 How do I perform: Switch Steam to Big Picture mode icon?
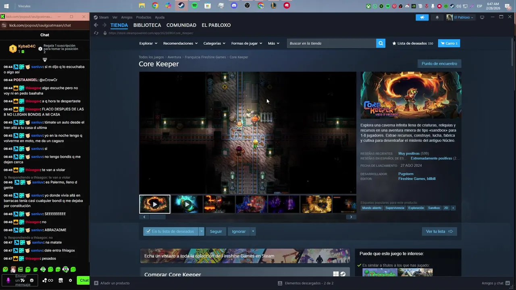pos(482,17)
